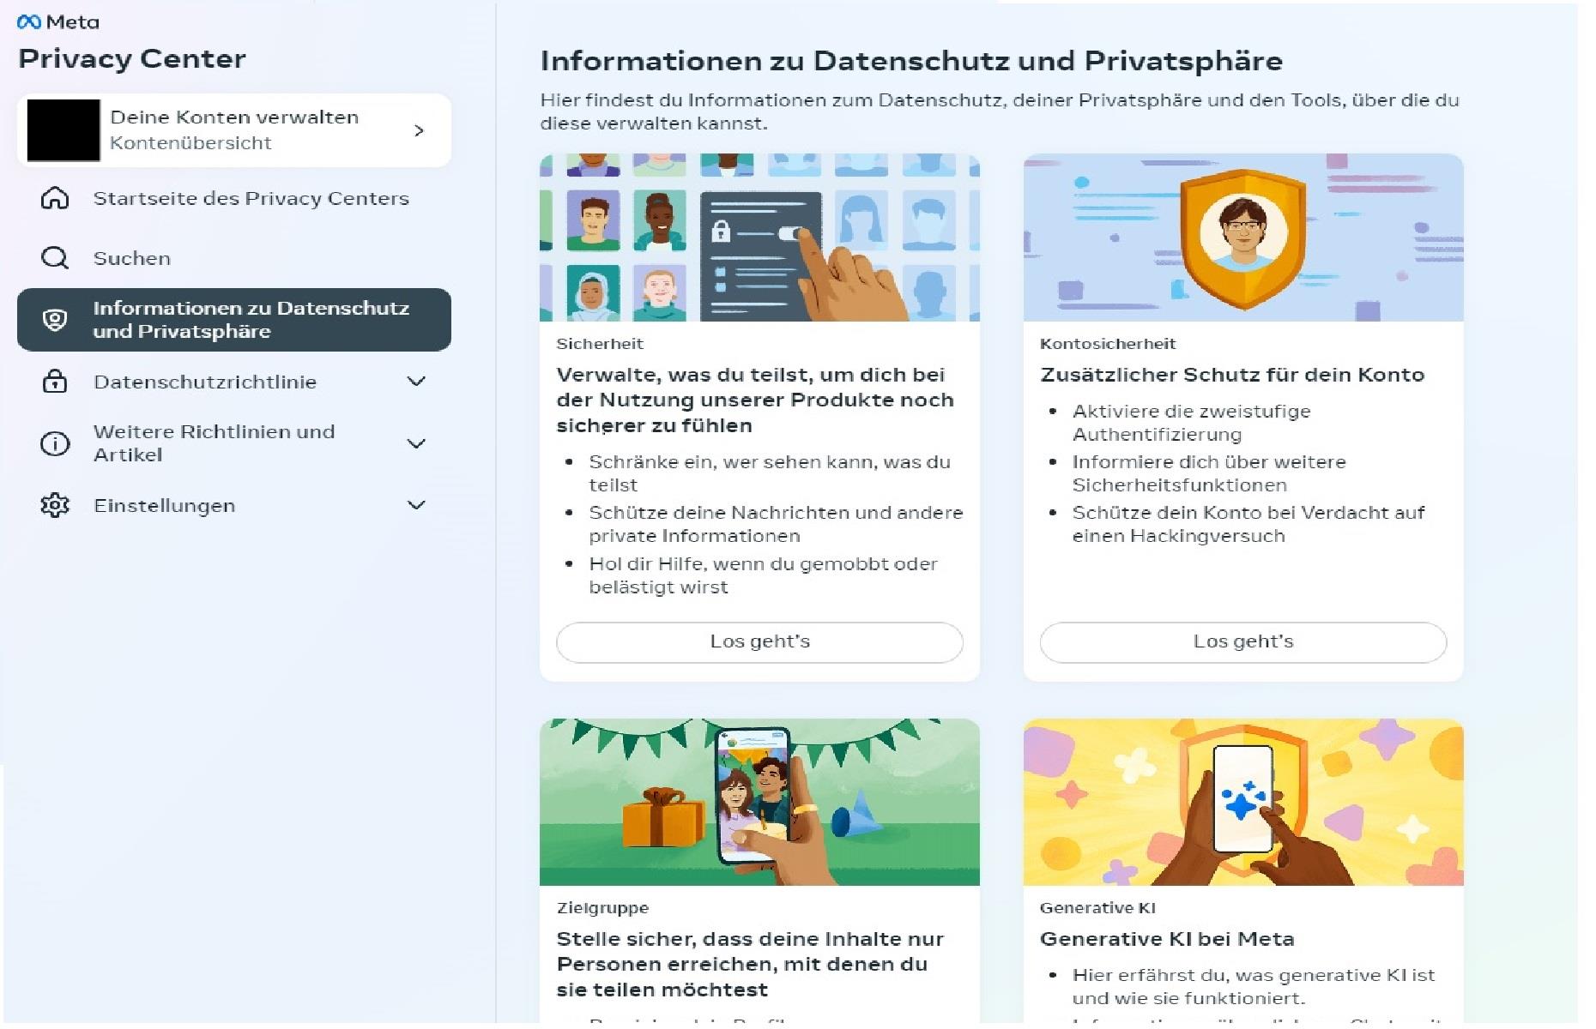Click Los geht's under Sicherheit card

pos(759,642)
